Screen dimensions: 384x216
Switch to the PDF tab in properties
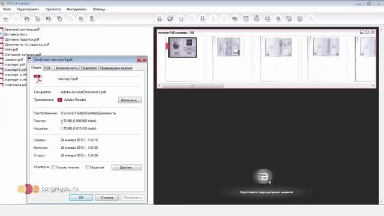[49, 68]
